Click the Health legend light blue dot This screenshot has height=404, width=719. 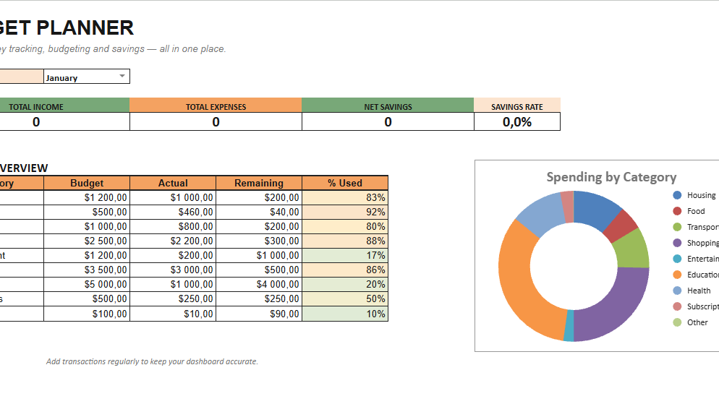click(677, 291)
